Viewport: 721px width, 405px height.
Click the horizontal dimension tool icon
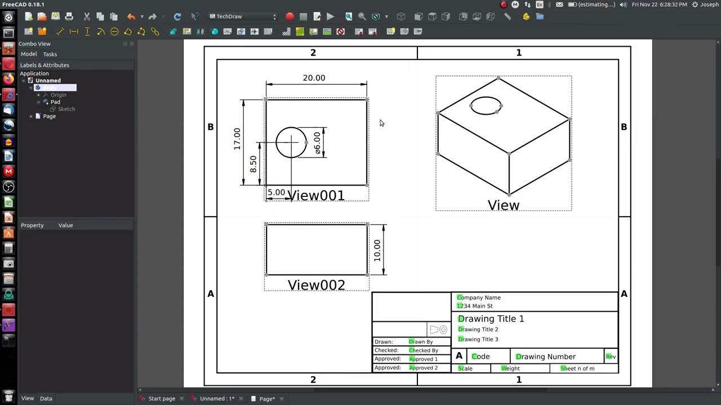click(x=74, y=31)
